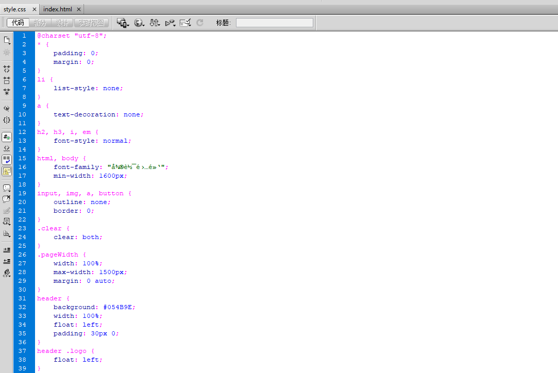Image resolution: width=558 pixels, height=373 pixels.
Task: Indent the selected code
Action: pyautogui.click(x=7, y=250)
